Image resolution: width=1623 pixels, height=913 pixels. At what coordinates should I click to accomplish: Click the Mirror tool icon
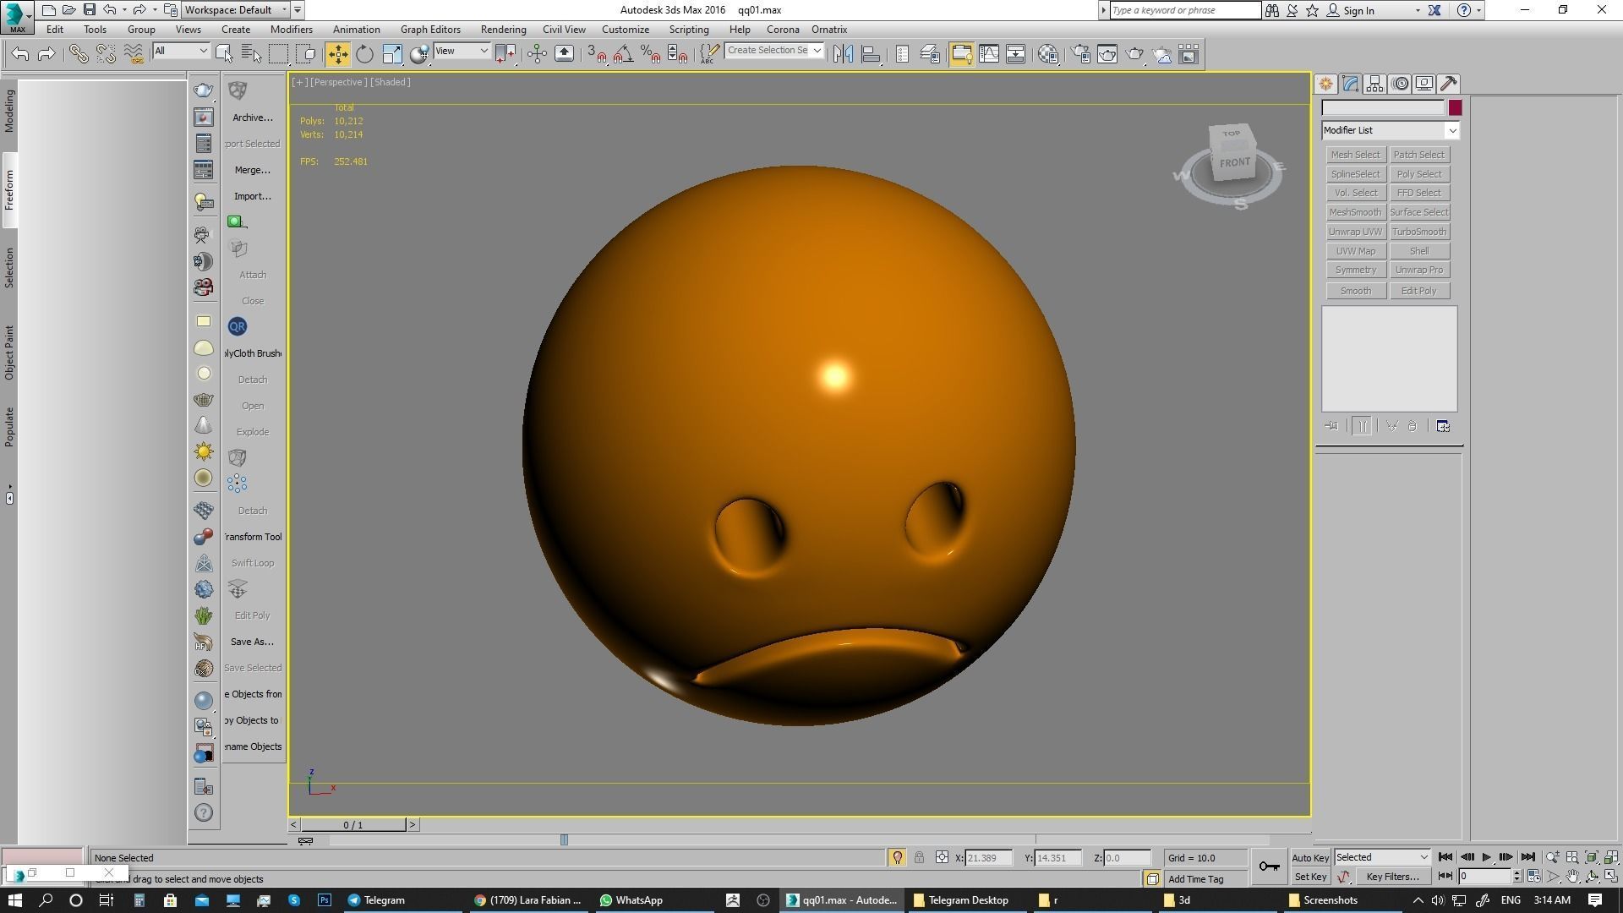pyautogui.click(x=843, y=54)
